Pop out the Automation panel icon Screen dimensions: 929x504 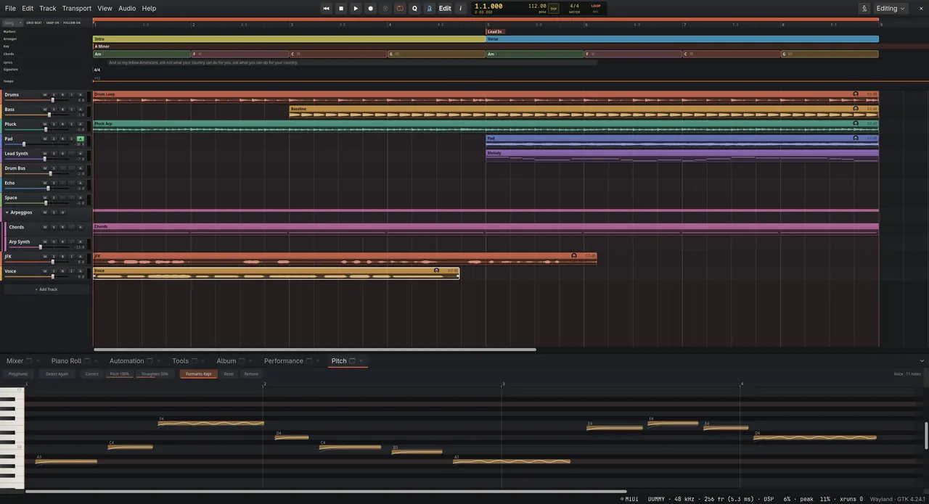pos(150,361)
